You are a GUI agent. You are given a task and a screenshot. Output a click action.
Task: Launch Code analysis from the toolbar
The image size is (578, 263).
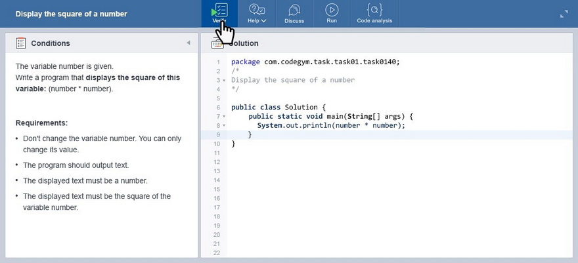tap(374, 10)
